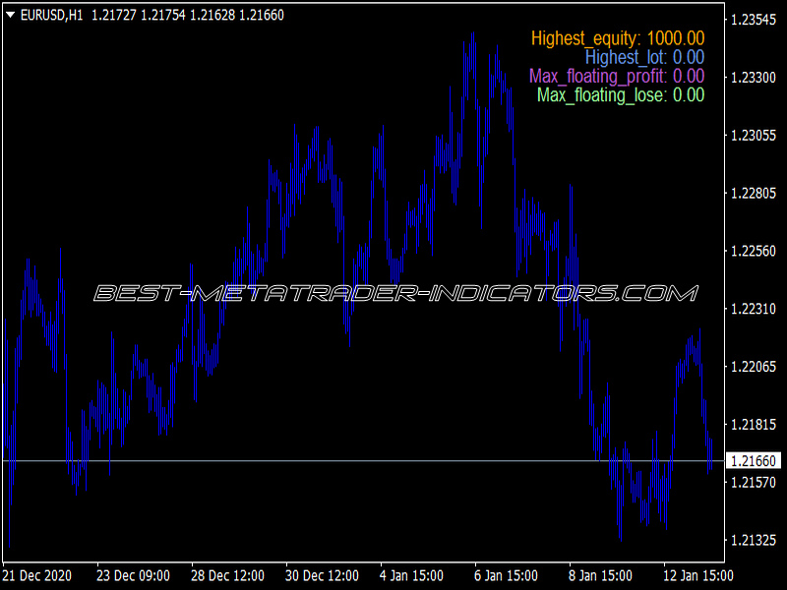Click the chart menu triangle beside EURUSD,H1

point(10,15)
